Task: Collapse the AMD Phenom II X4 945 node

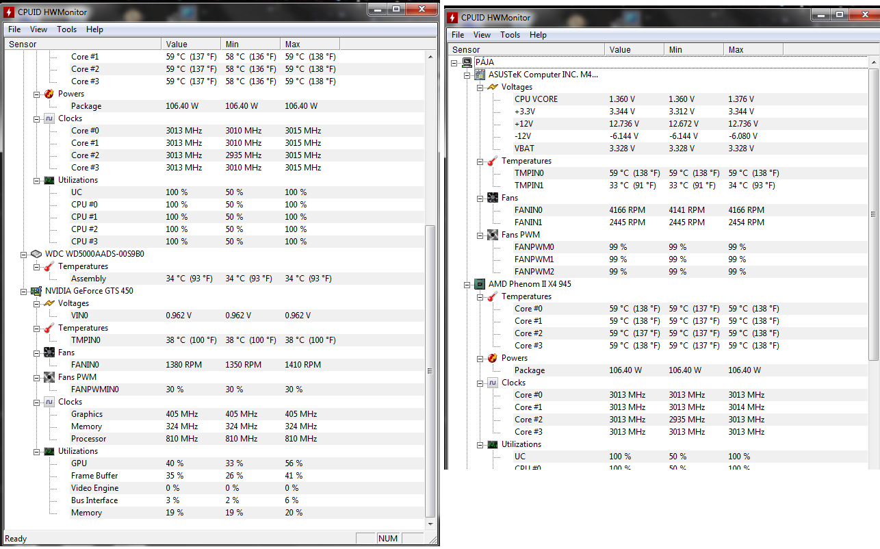Action: click(468, 284)
